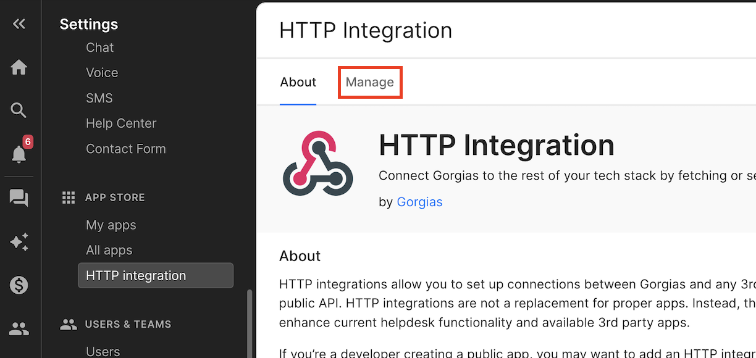Open SMS settings
This screenshot has height=358, width=756.
pos(99,98)
